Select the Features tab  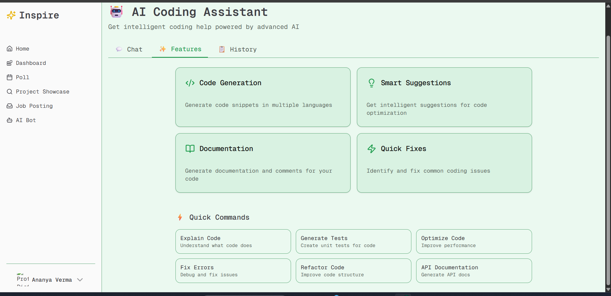186,49
